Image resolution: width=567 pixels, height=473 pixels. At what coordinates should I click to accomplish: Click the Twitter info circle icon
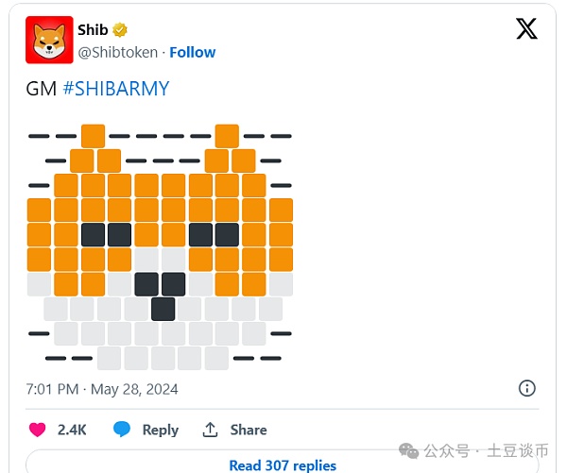coord(527,388)
